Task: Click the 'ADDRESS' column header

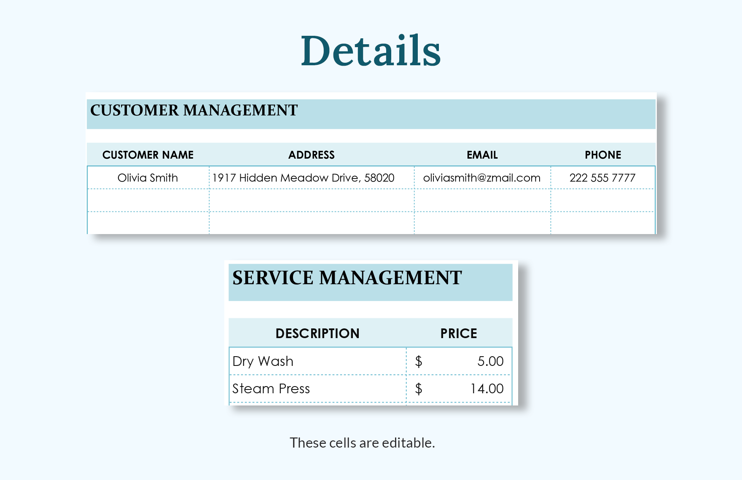Action: [x=312, y=155]
